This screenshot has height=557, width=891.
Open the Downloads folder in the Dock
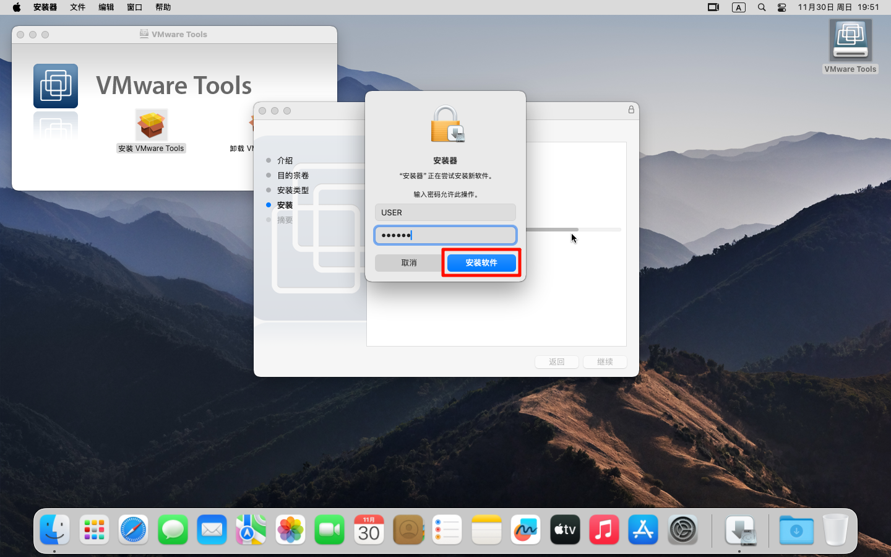796,530
